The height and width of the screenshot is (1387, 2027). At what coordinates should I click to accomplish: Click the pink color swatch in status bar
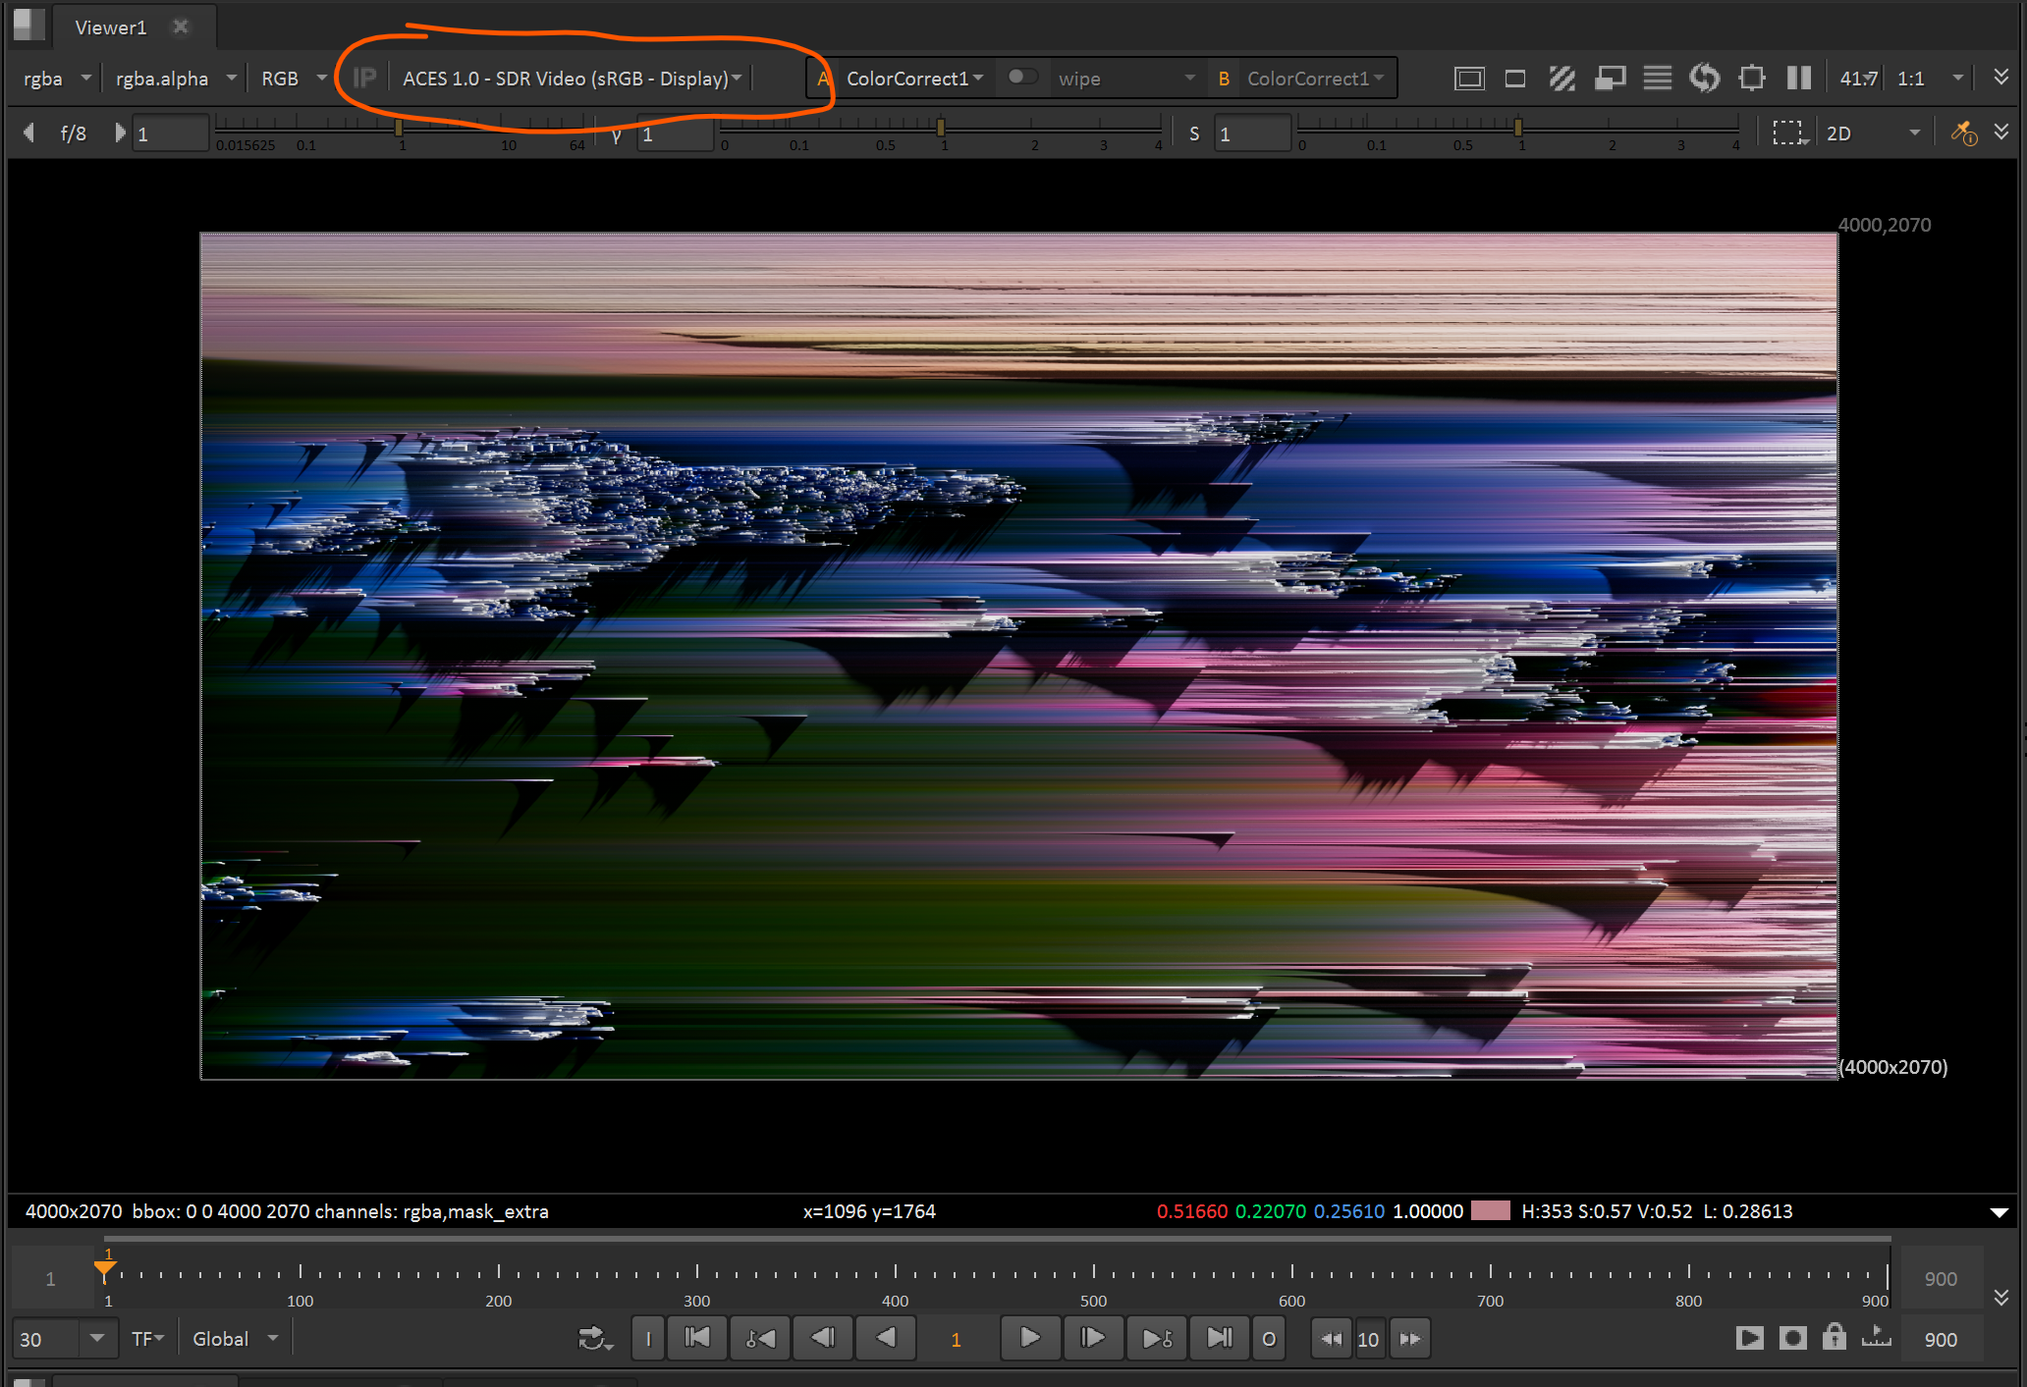(x=1492, y=1210)
